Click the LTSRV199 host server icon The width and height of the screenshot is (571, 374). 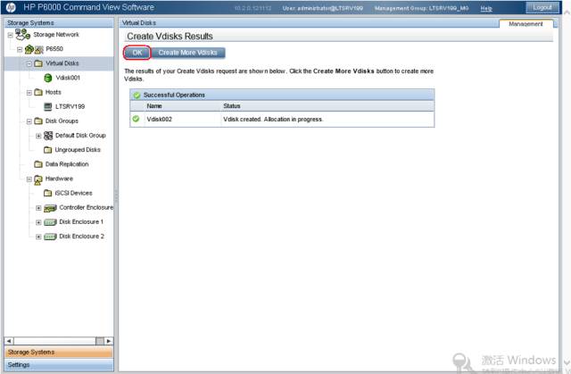coord(47,107)
